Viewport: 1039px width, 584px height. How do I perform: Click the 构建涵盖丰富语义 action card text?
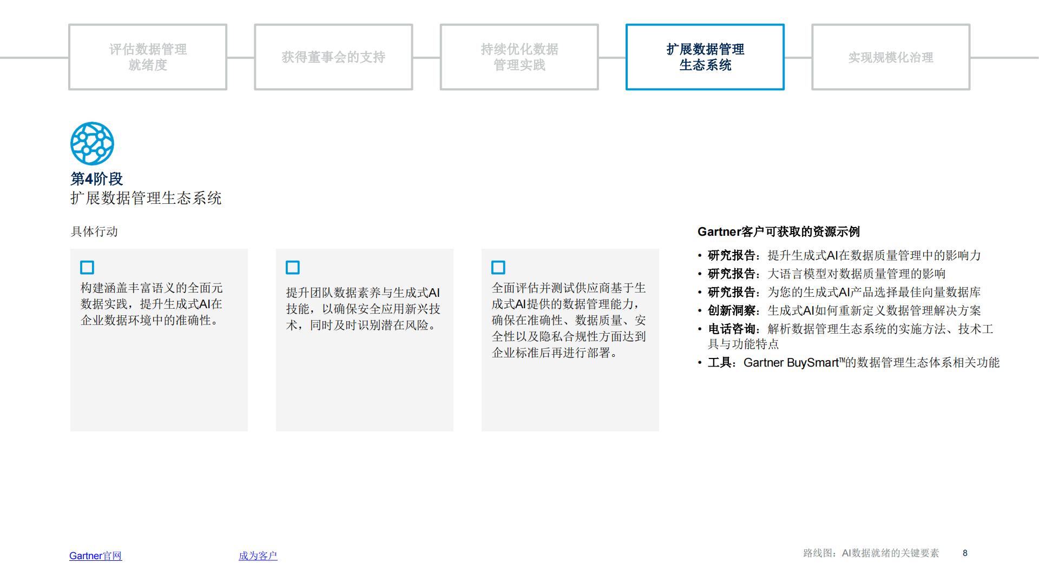point(152,304)
